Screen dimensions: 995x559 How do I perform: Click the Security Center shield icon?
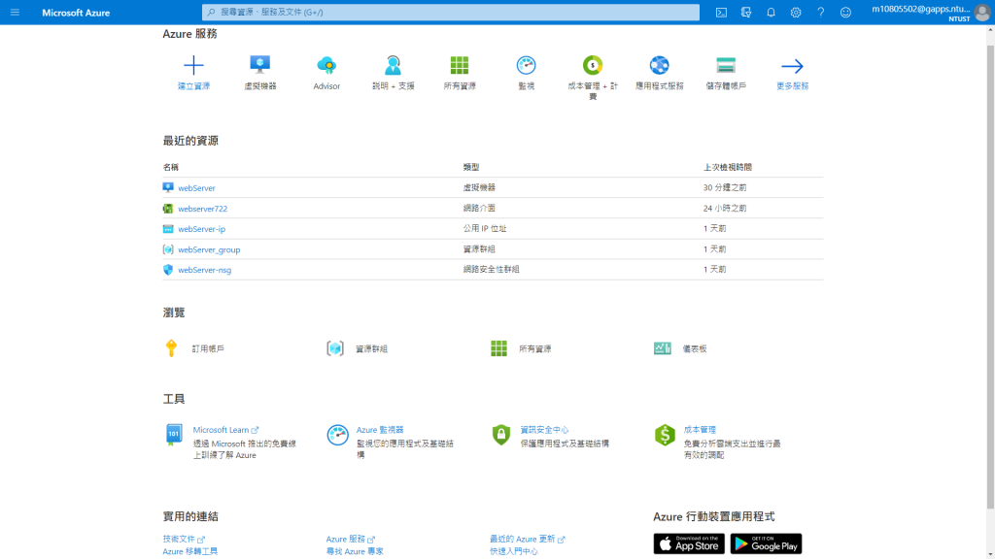point(501,435)
